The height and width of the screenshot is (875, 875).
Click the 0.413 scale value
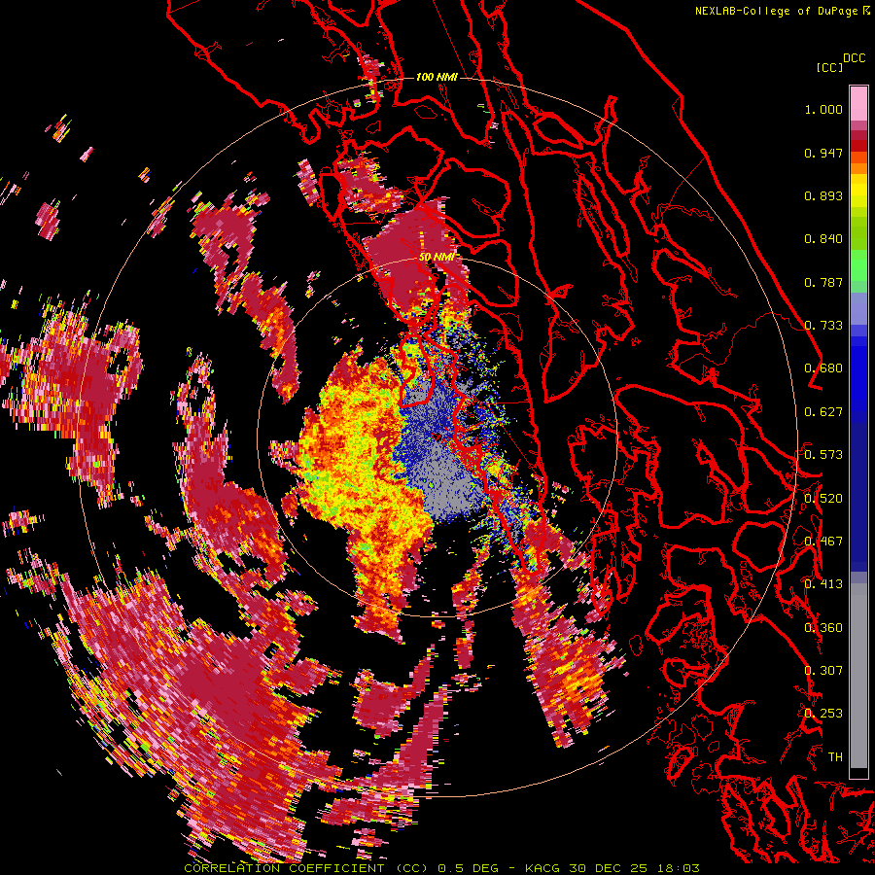tap(823, 584)
